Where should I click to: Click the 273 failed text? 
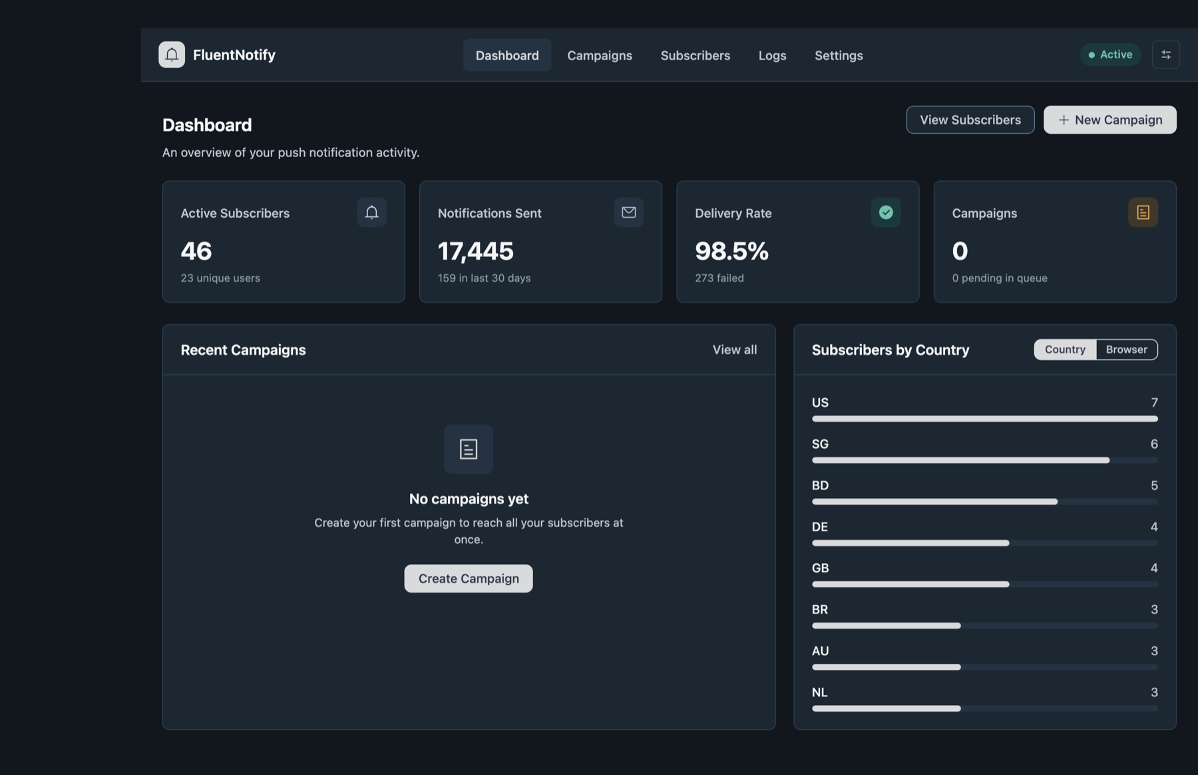719,278
